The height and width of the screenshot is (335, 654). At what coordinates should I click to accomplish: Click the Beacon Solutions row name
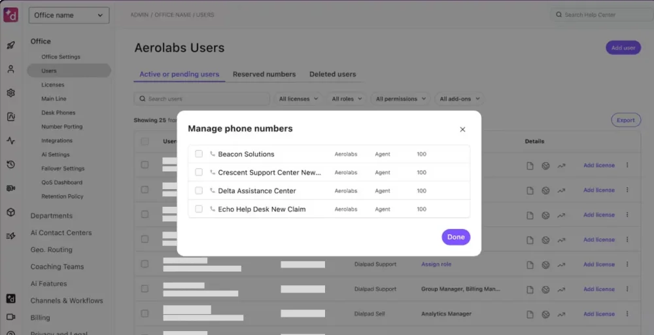pos(246,154)
